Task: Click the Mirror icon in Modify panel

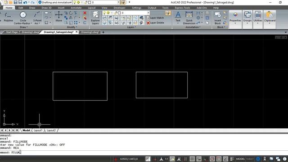Action: coord(71,18)
